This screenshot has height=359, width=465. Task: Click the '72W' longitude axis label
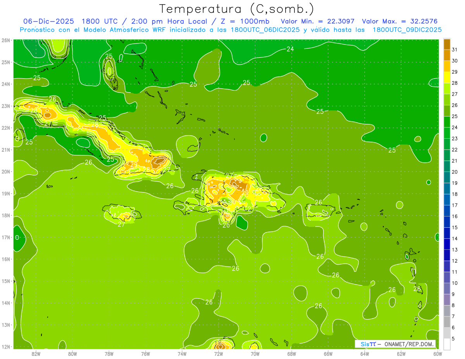point(219,354)
